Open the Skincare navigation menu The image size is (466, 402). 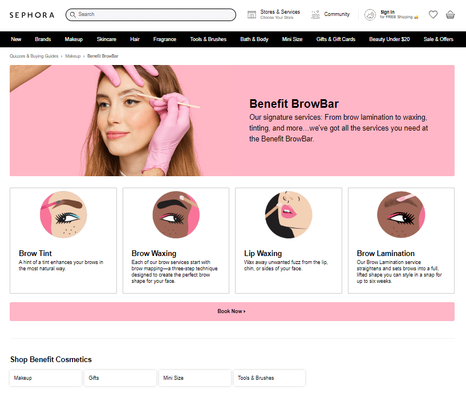(106, 39)
